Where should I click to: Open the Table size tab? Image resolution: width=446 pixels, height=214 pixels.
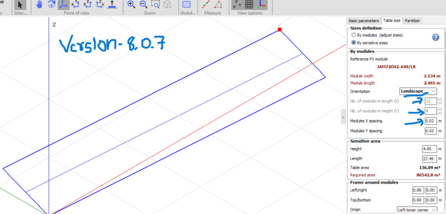pyautogui.click(x=392, y=21)
